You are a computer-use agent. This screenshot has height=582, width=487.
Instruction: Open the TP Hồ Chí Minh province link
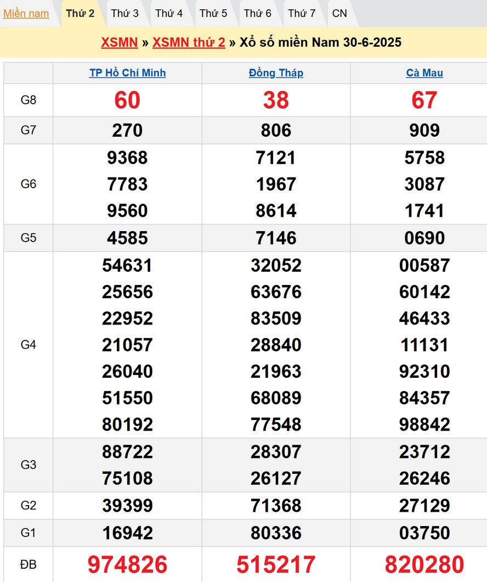pos(127,73)
